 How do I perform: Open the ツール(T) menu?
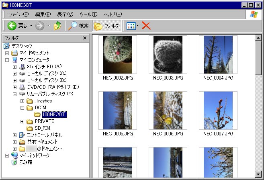pyautogui.click(x=88, y=14)
